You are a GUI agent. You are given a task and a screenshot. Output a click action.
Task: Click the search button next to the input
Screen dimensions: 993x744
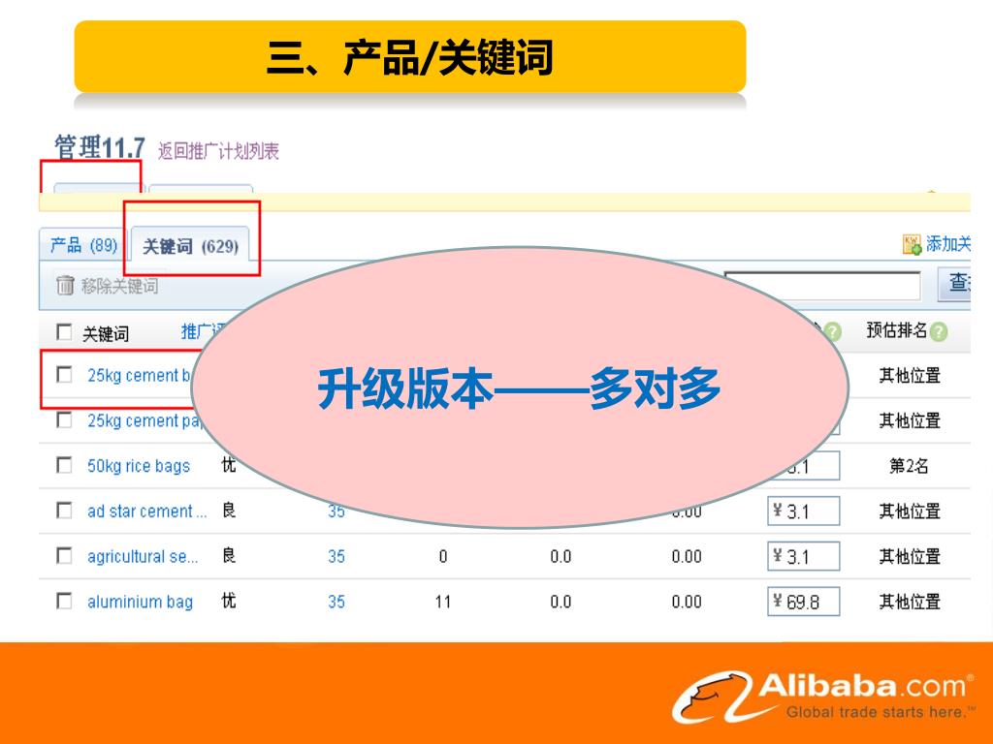pos(954,284)
